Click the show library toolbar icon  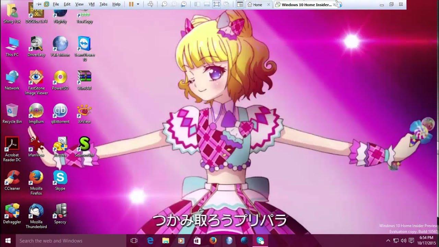coord(197,4)
